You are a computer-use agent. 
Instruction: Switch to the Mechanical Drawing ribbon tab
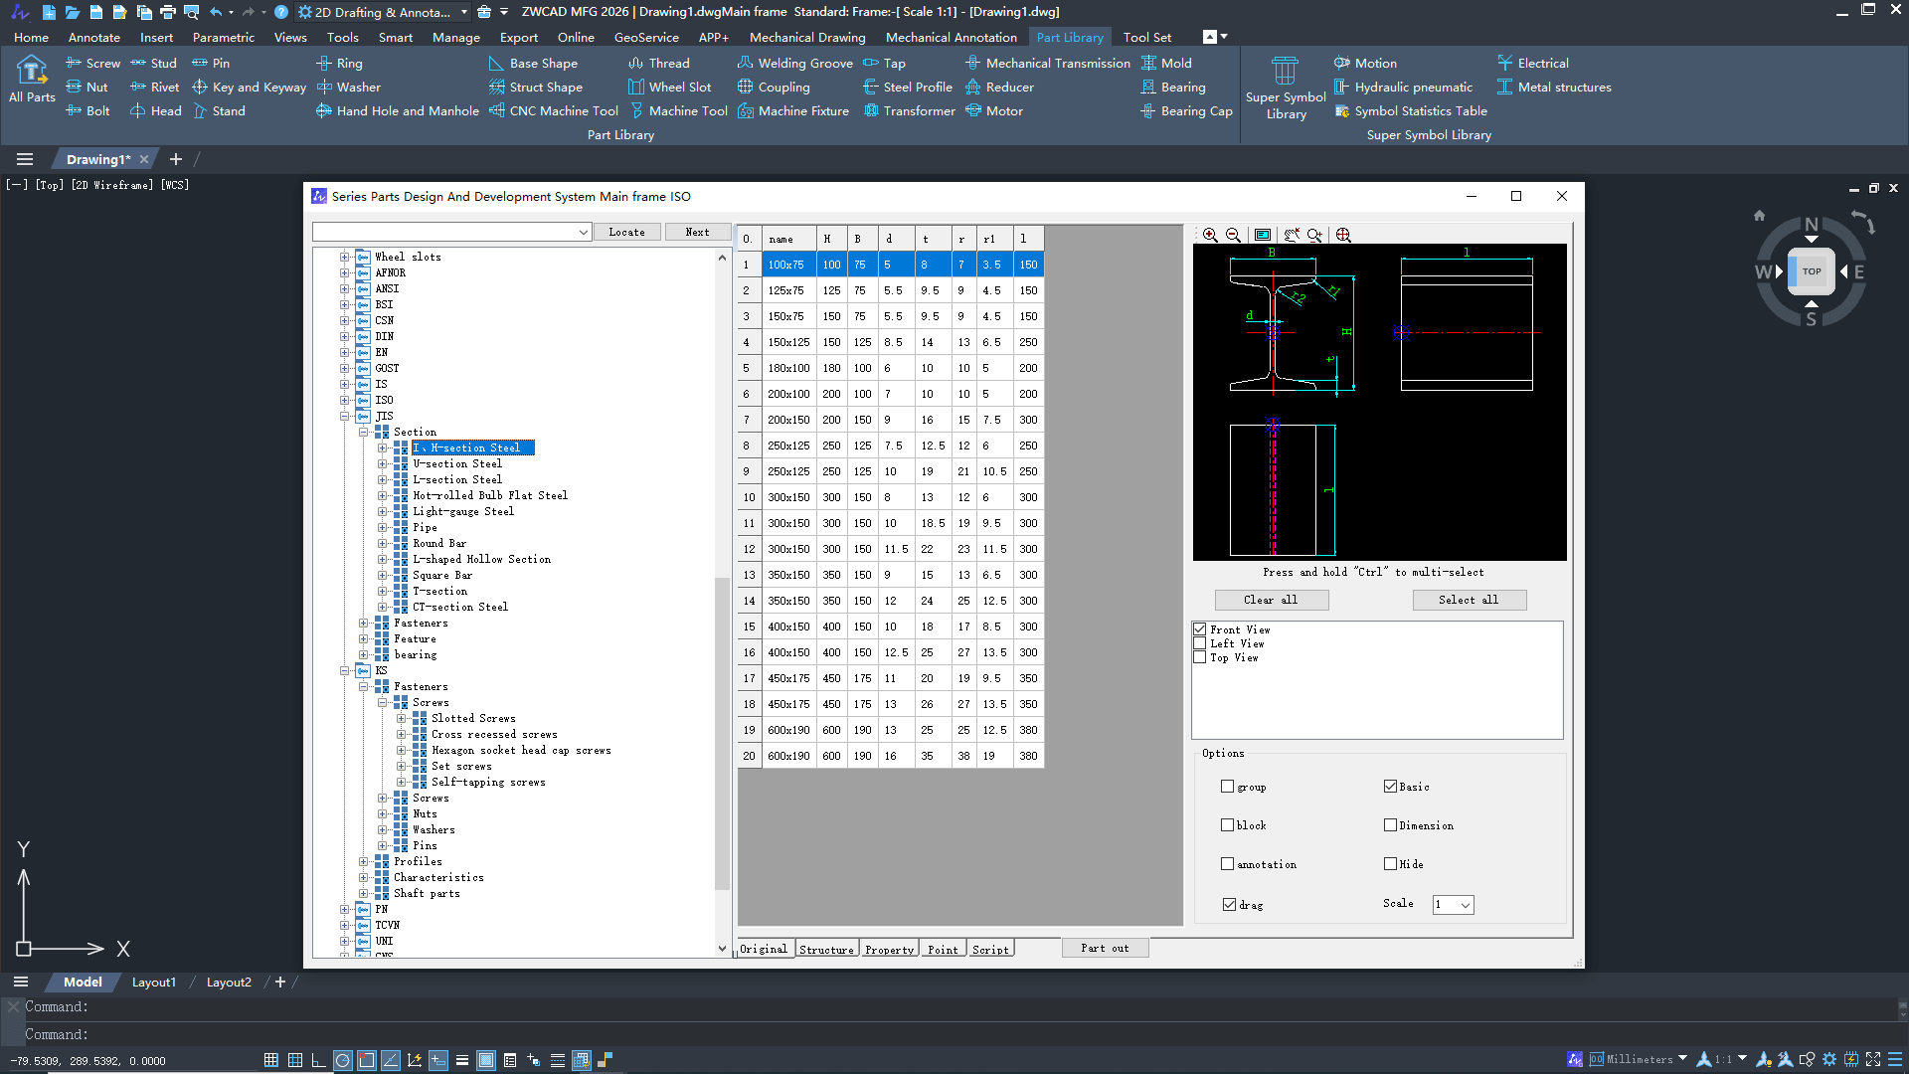coord(806,37)
